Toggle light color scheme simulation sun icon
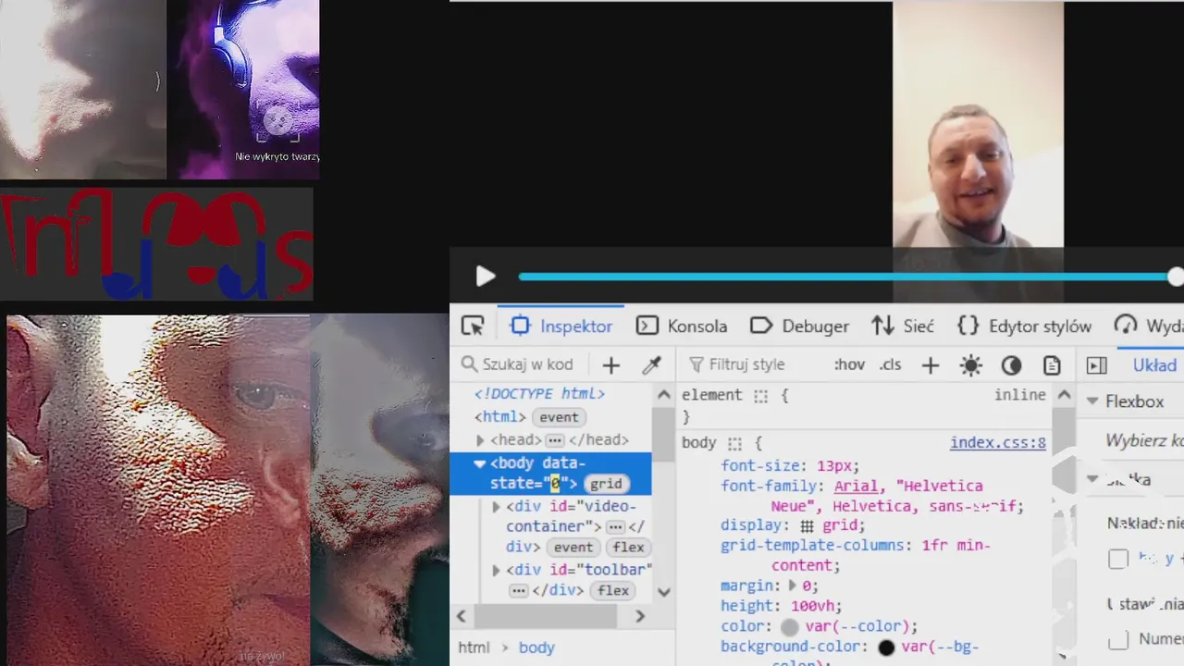This screenshot has width=1184, height=666. [x=970, y=365]
